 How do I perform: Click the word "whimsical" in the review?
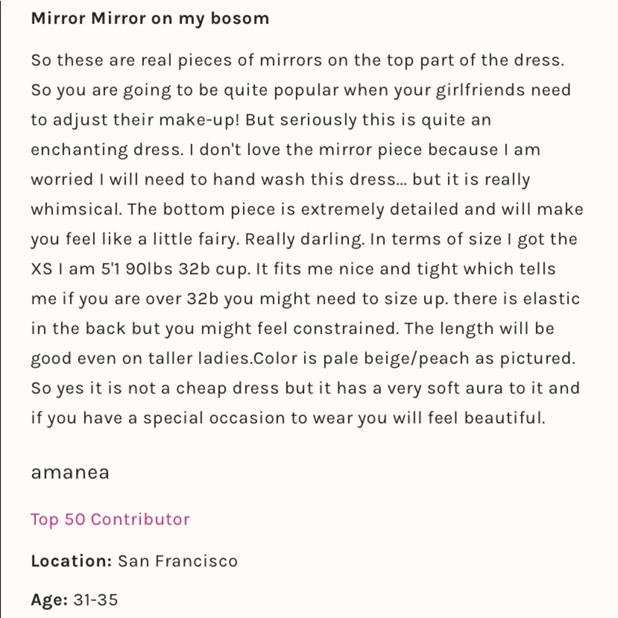[x=75, y=210]
